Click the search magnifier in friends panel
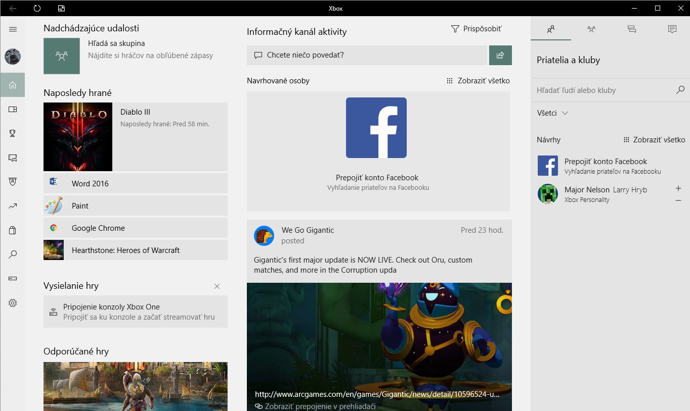Screen dimensions: 690x411 click(x=680, y=90)
